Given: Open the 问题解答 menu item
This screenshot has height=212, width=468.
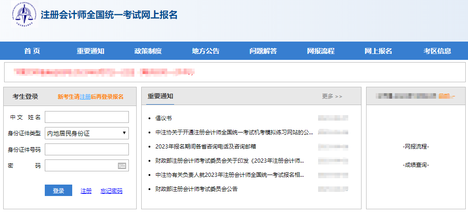Looking at the screenshot, I should point(263,51).
